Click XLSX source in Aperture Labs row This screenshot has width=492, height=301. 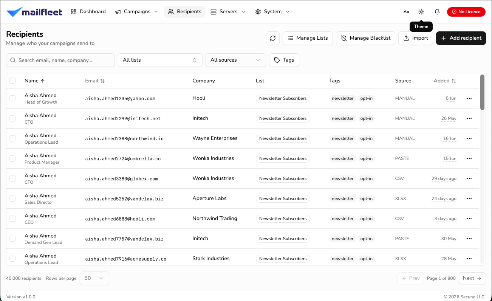[401, 199]
